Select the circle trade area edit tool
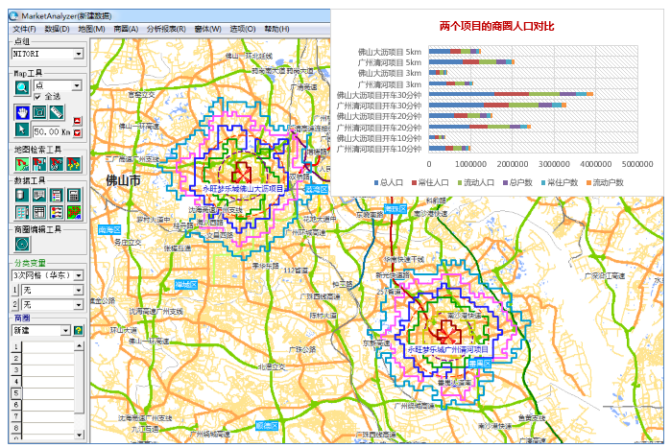 (22, 244)
